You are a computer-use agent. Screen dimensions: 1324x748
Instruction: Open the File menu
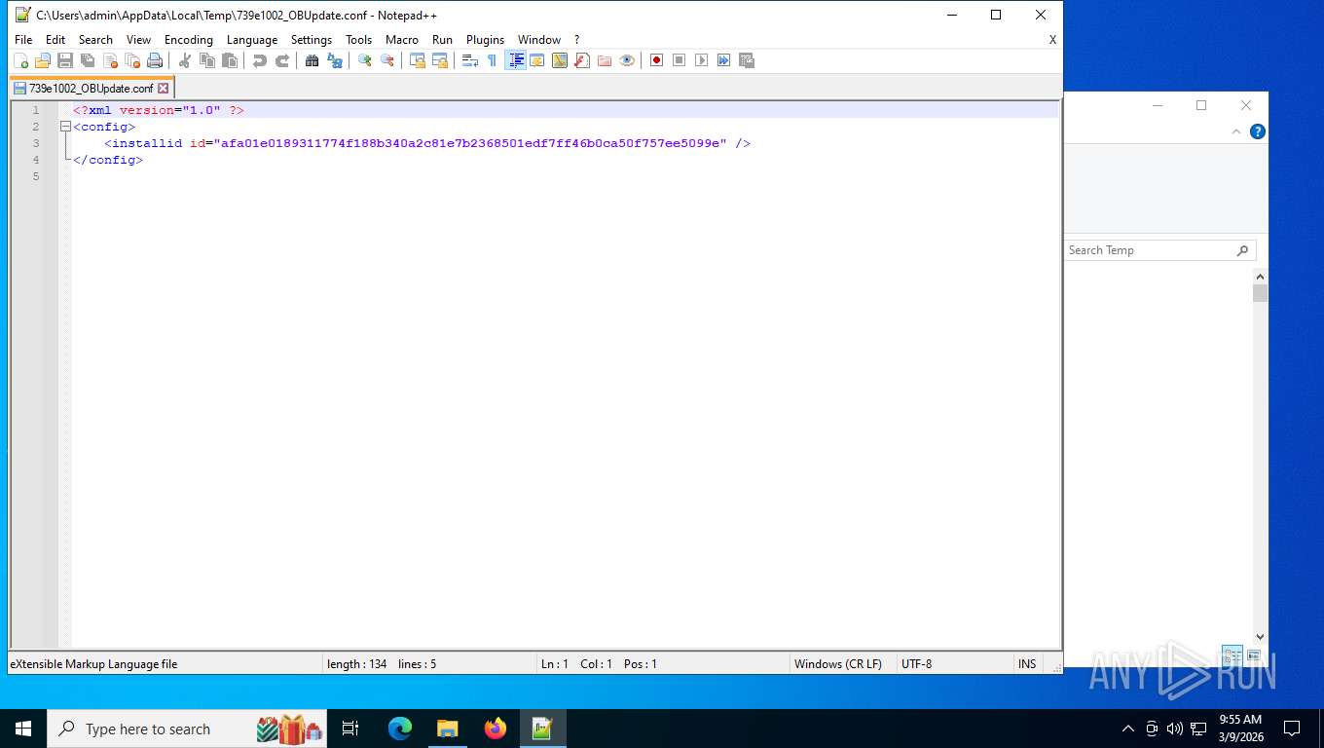pos(23,40)
